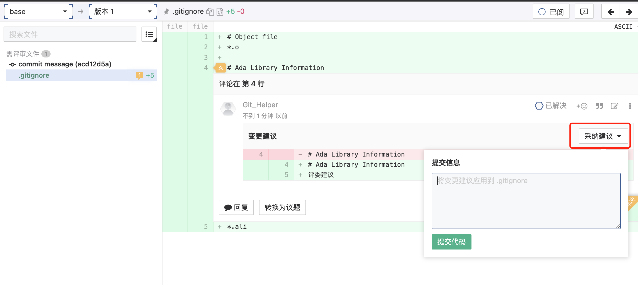Open the 版本 1 version dropdown
Image resolution: width=638 pixels, height=285 pixels.
point(123,12)
